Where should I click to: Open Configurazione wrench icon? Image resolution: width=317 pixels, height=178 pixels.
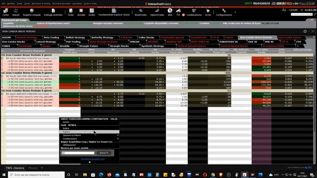pos(224,12)
